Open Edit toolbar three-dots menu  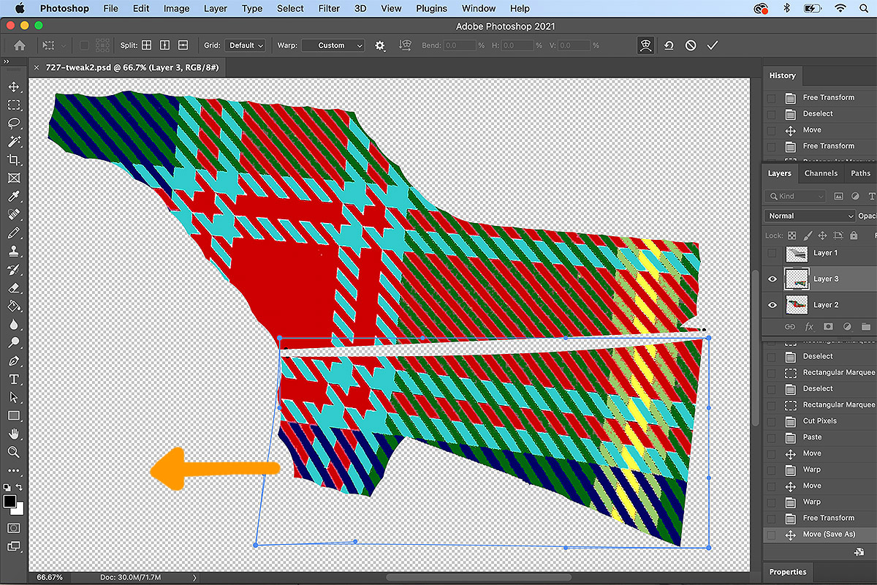[x=14, y=471]
